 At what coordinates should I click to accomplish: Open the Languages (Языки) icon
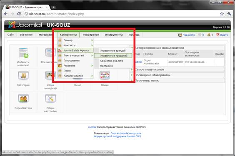pos(105,76)
